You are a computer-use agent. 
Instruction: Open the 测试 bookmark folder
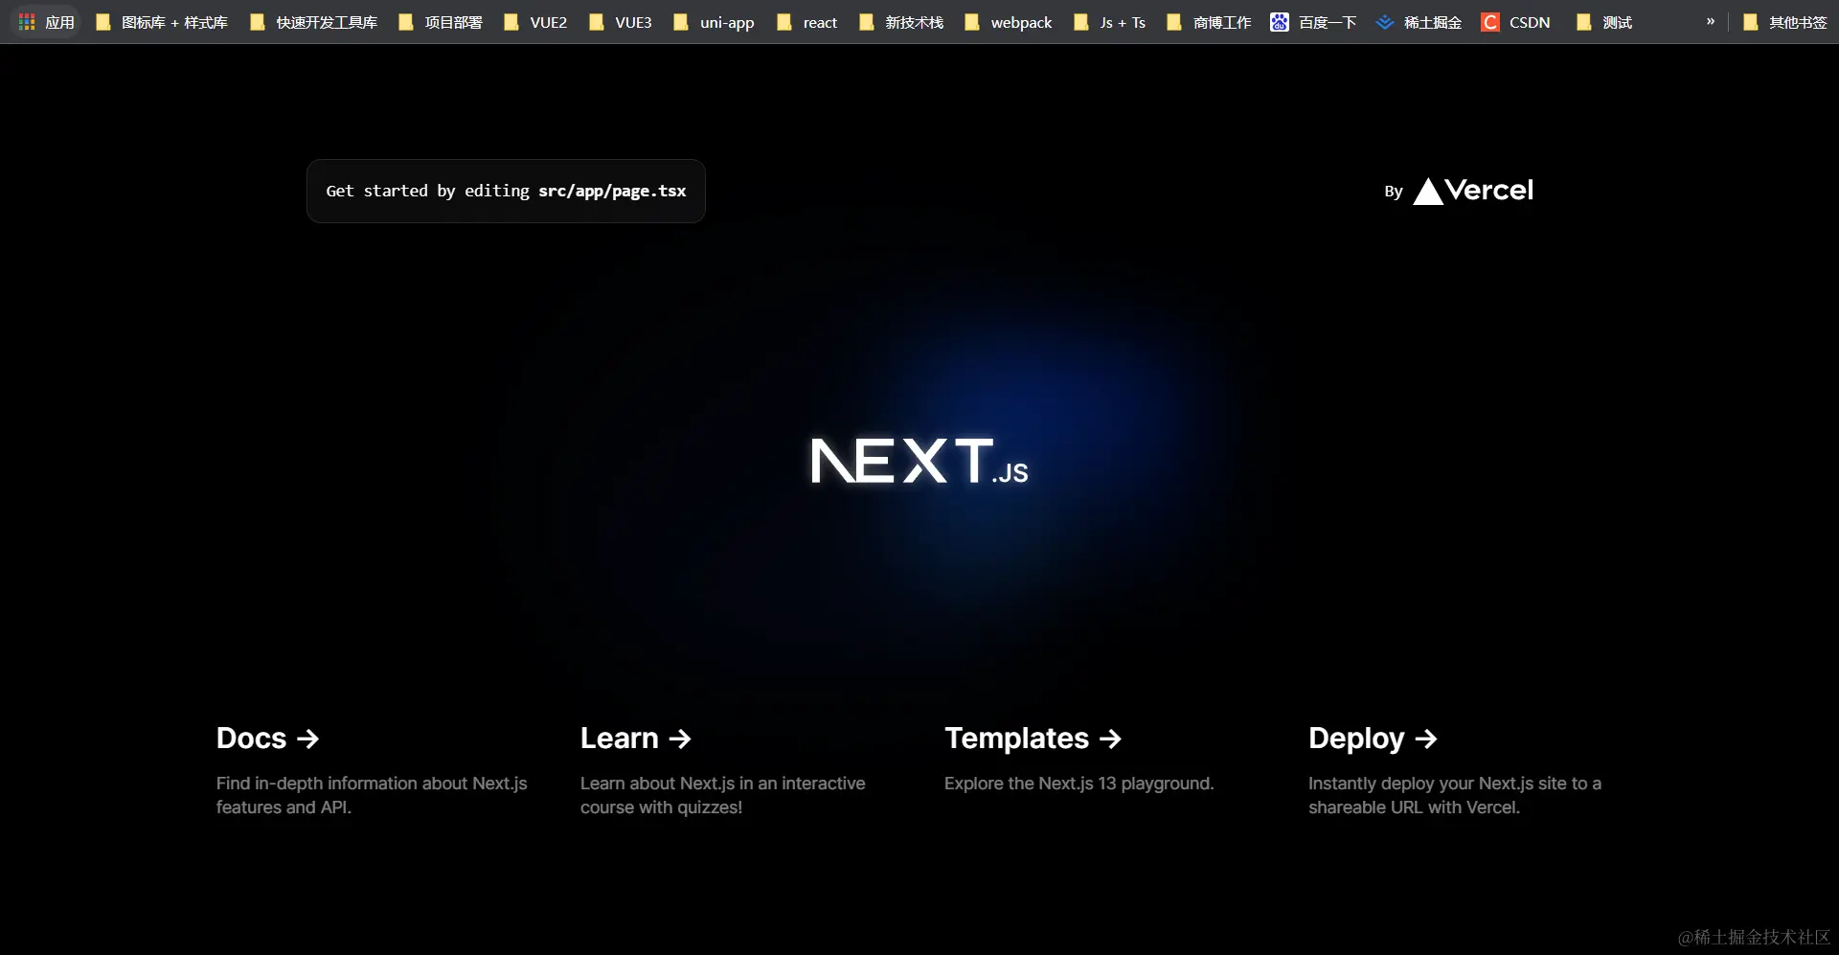[1605, 22]
